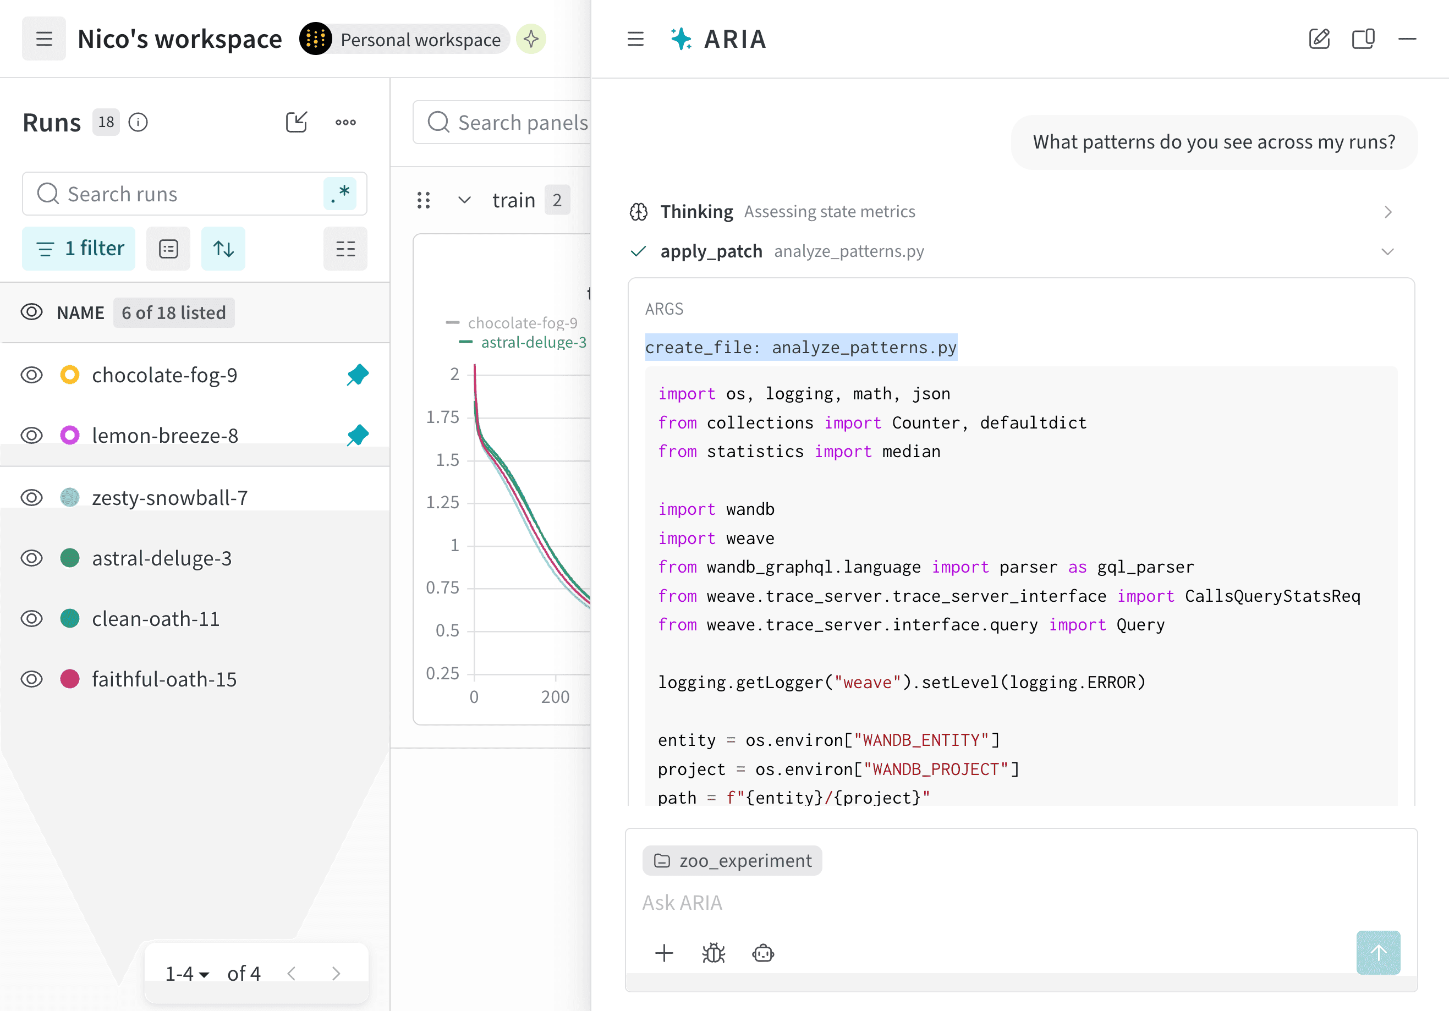This screenshot has width=1449, height=1011.
Task: Change color of zesty-snowball-7 run
Action: coord(69,497)
